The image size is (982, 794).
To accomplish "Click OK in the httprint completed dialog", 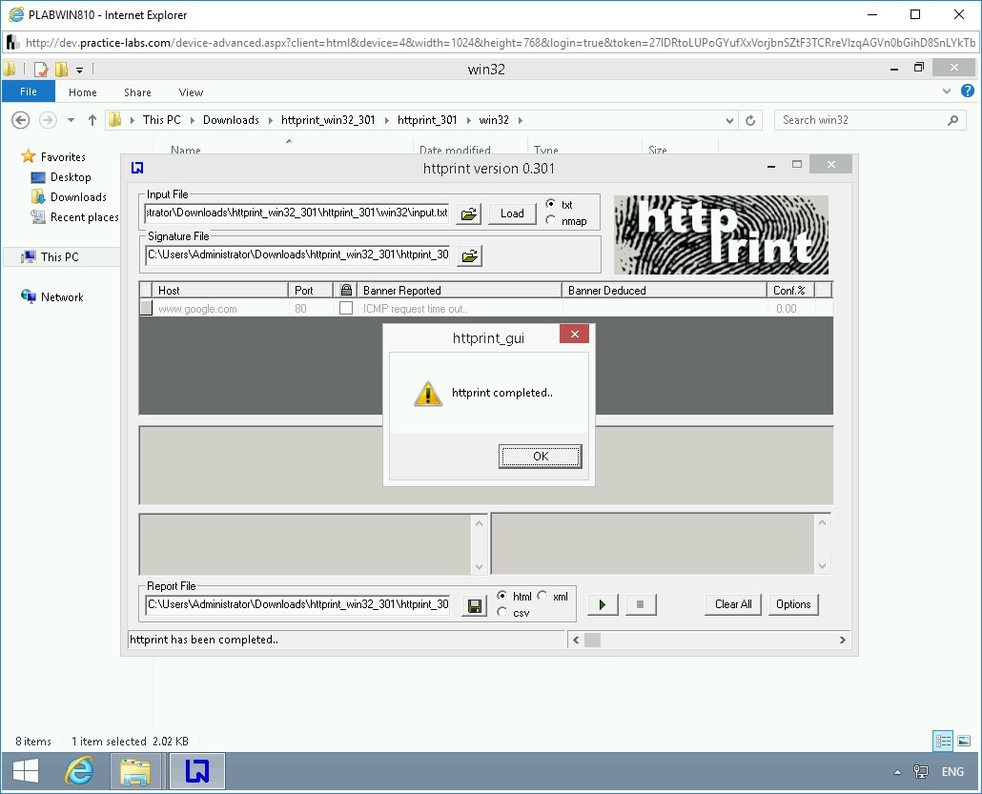I will click(x=541, y=457).
